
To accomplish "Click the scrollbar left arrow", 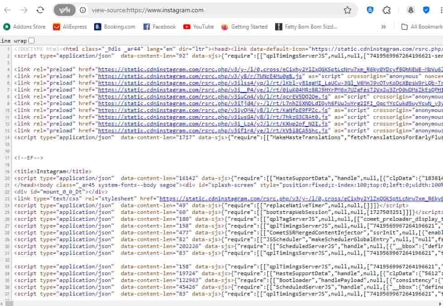I will tap(2, 303).
